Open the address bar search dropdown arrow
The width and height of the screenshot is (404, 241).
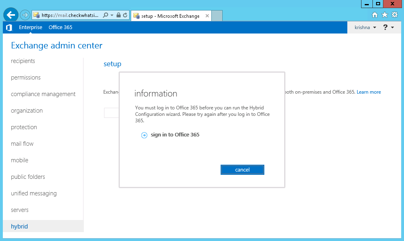pos(112,15)
